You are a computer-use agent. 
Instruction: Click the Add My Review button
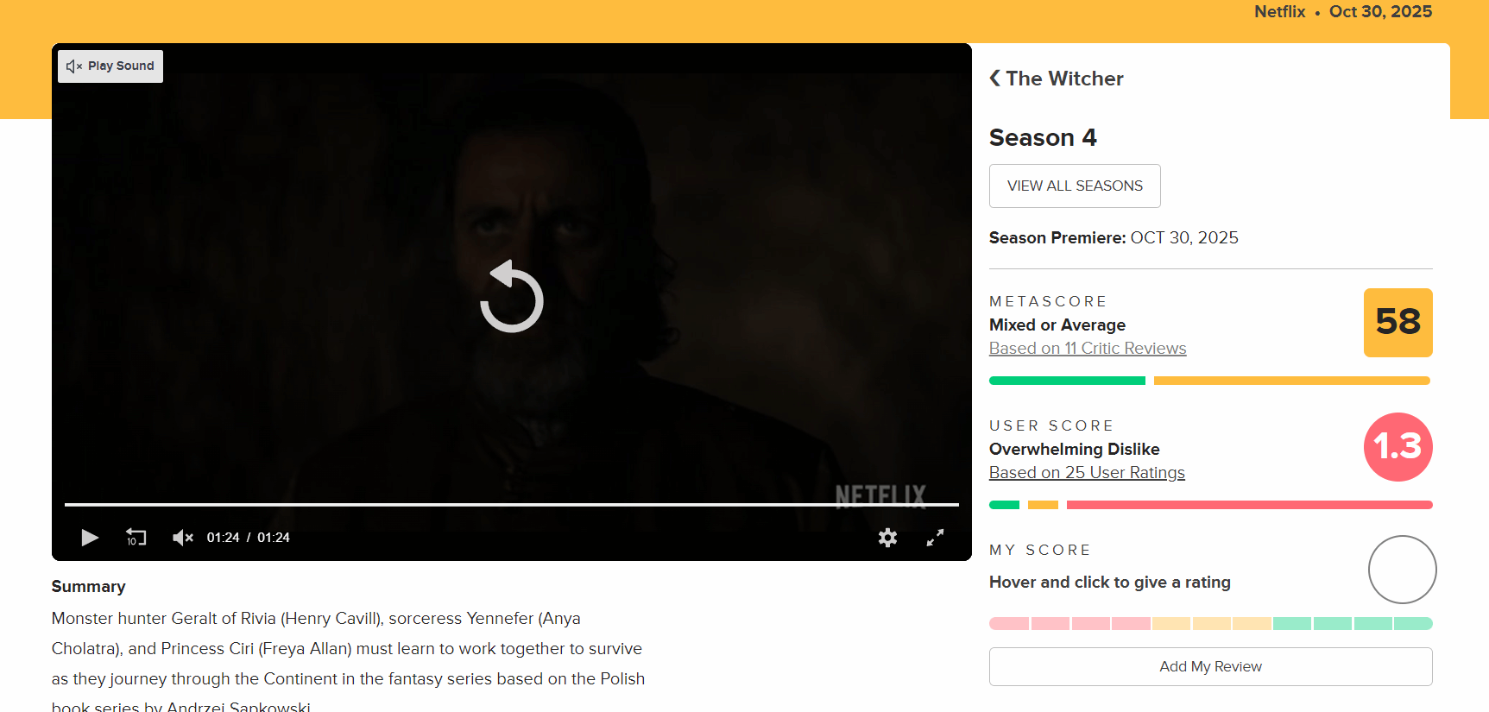tap(1211, 667)
